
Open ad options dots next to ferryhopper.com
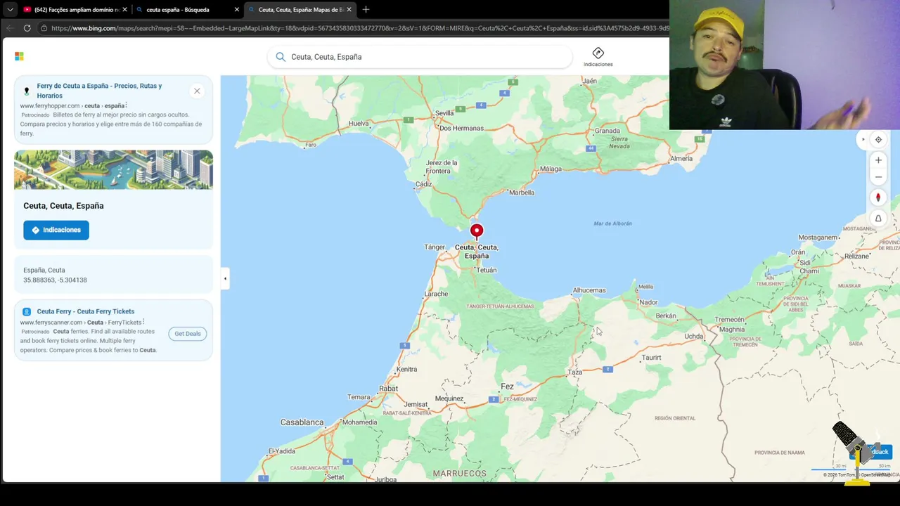(x=126, y=105)
